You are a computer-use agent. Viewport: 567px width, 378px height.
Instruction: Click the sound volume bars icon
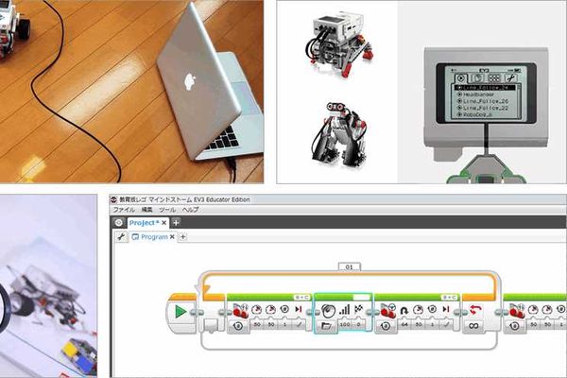(x=345, y=310)
